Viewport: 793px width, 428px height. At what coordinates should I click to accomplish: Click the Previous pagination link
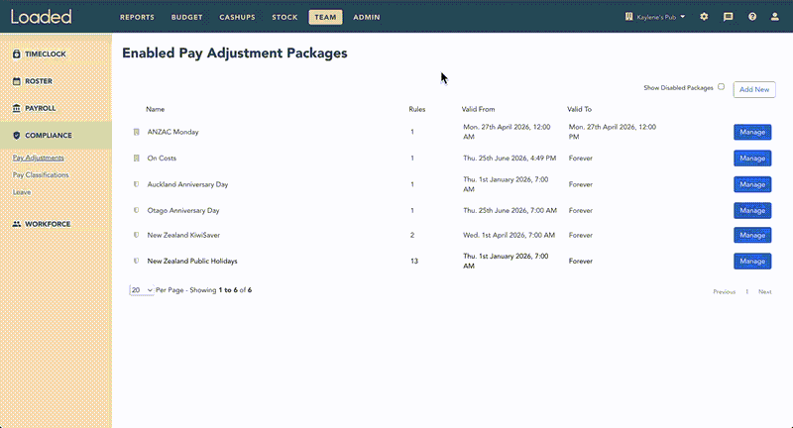[x=725, y=291]
